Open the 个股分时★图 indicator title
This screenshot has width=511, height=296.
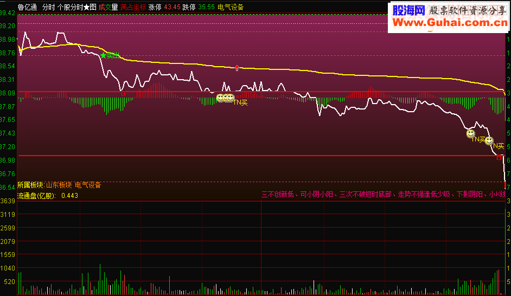[x=77, y=7]
